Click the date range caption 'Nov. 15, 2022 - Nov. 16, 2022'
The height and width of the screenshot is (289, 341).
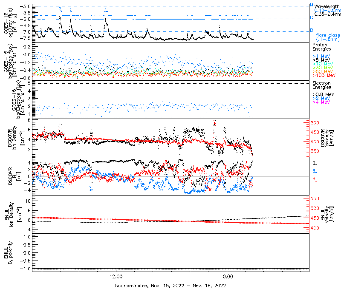click(x=188, y=286)
